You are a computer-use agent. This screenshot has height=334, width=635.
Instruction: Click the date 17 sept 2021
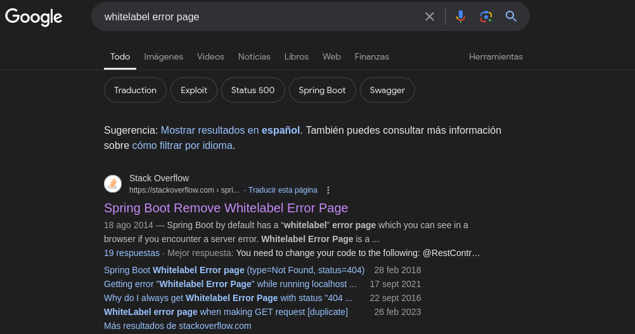coord(395,284)
